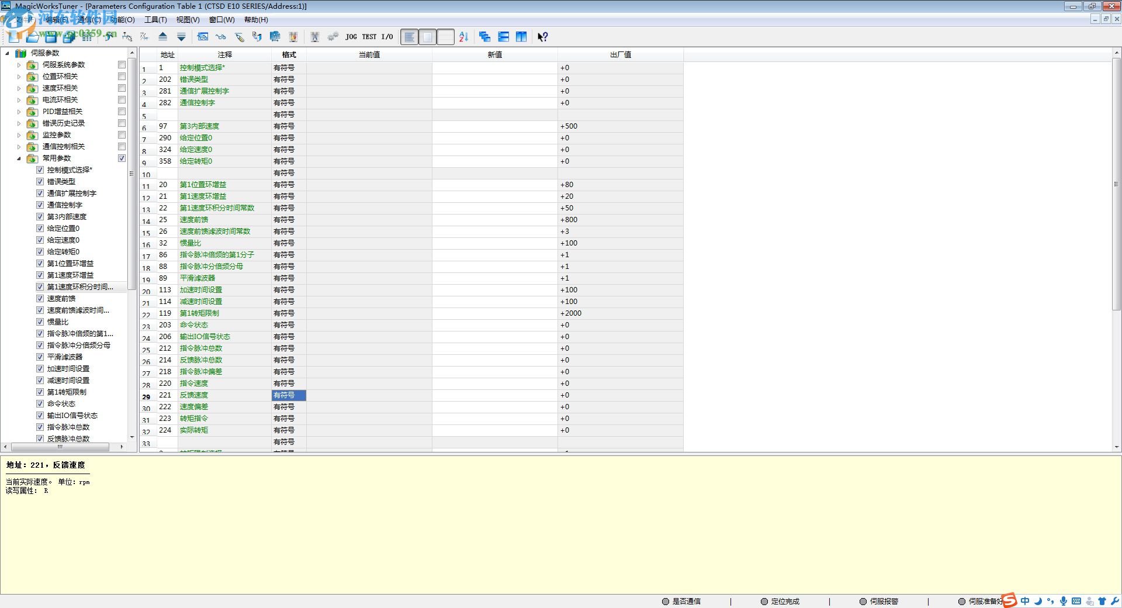Click the keyboard icon in IME bar
1122x608 pixels.
click(x=1076, y=601)
